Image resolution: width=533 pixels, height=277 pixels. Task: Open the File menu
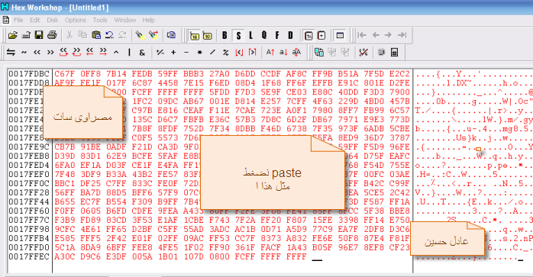[x=18, y=20]
